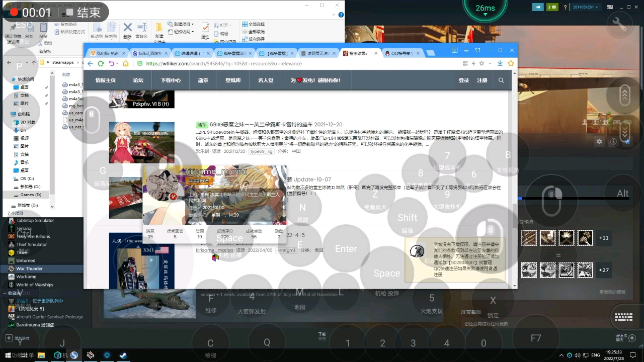Tap the virtual keyboard overlay icon
The image size is (644, 362).
623,317
